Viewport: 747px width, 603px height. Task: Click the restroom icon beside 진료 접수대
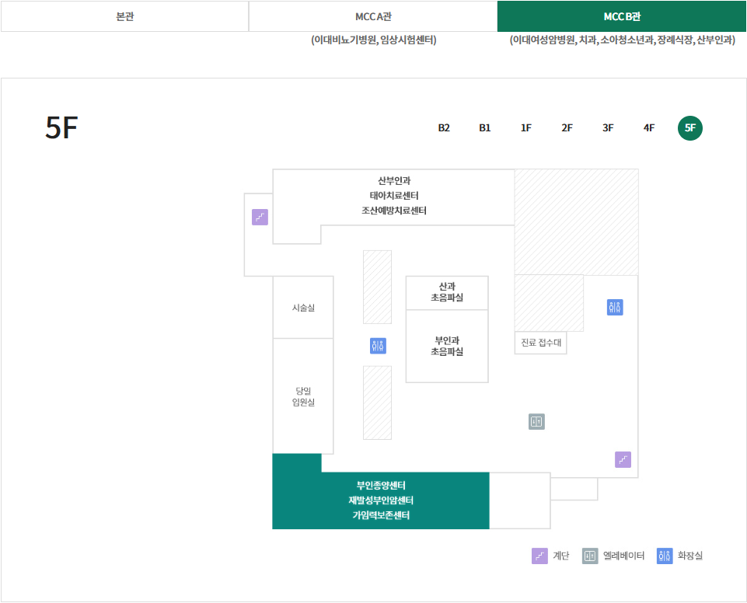(614, 307)
